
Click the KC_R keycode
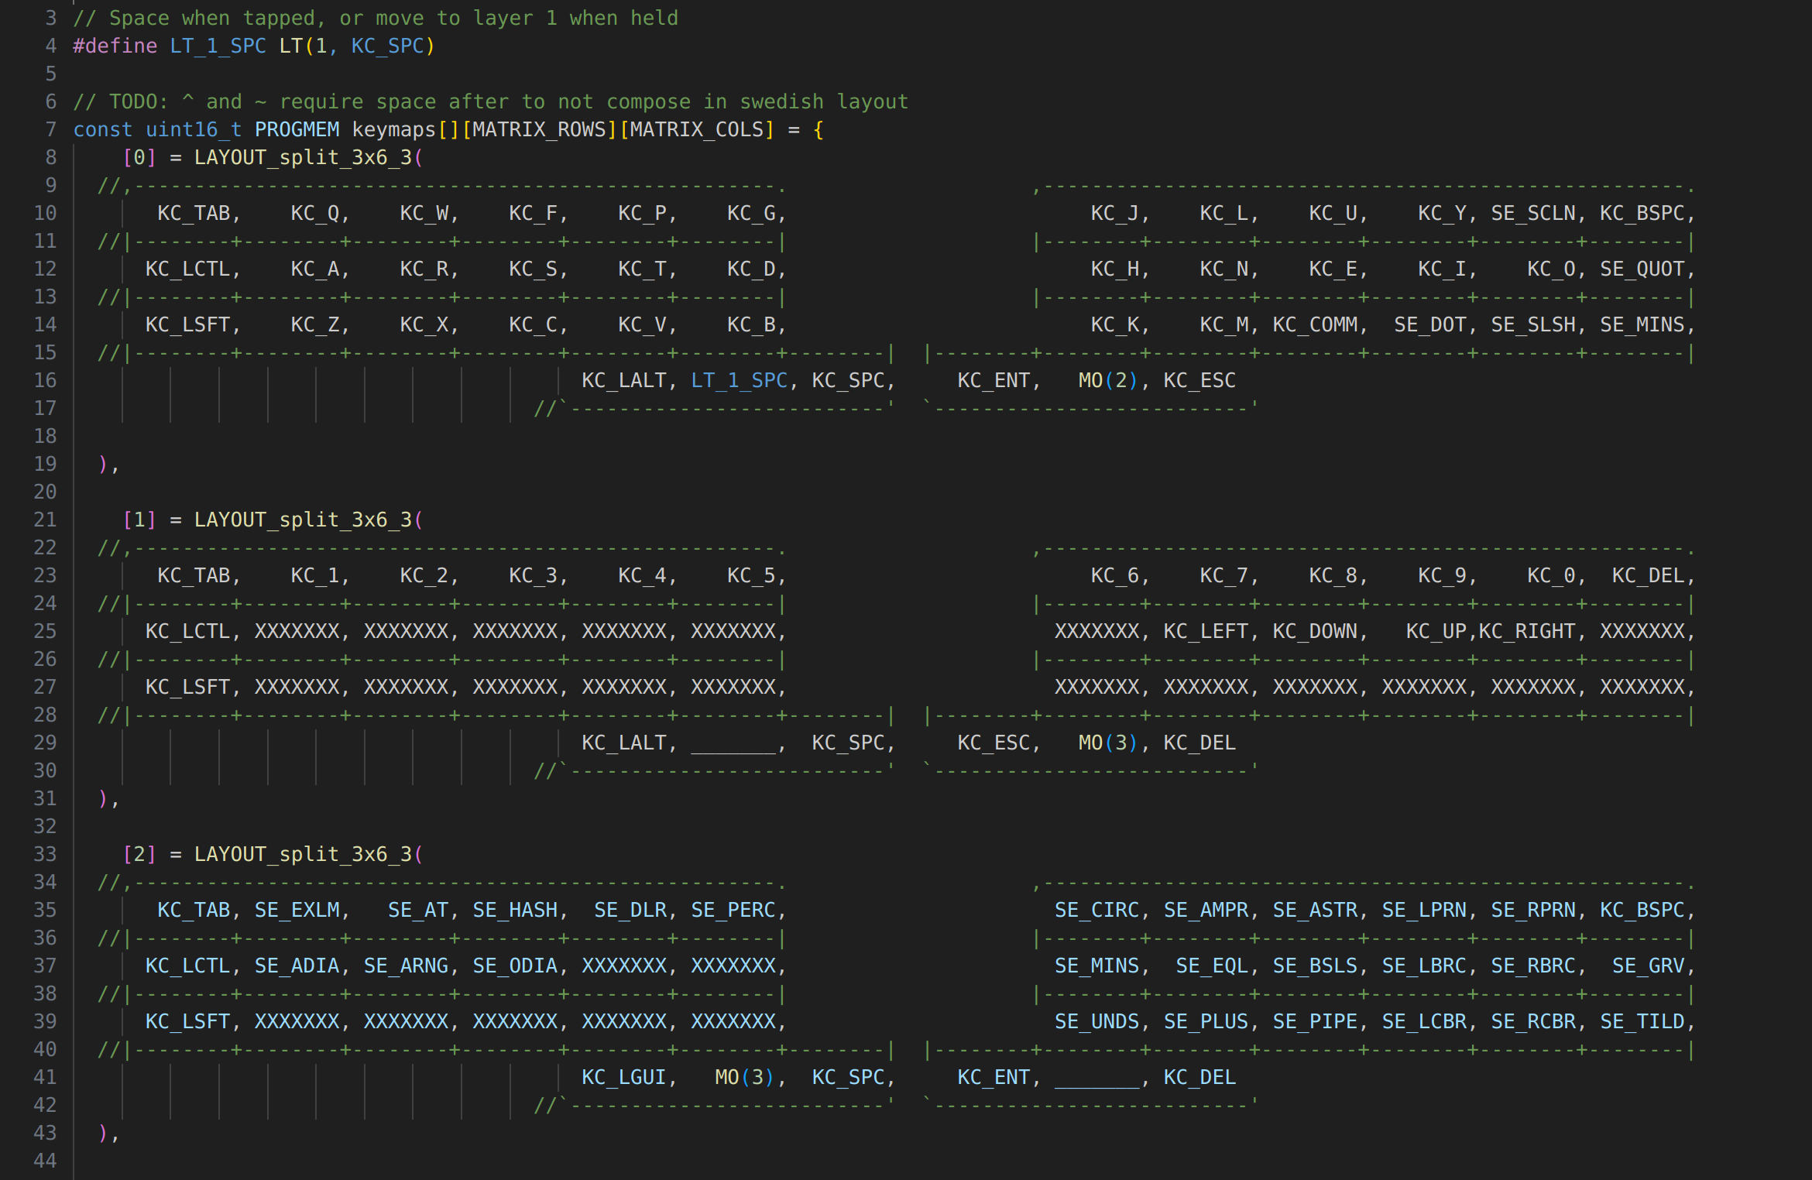click(424, 269)
